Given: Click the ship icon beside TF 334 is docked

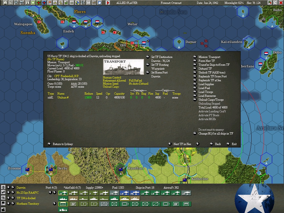Looking at the screenshot, I should point(3,198).
